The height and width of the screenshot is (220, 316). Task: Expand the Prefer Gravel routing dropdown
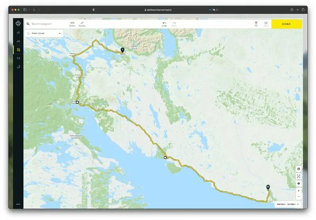(44, 33)
